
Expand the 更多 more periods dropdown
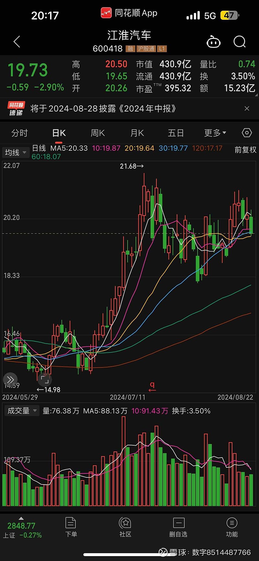[215, 133]
